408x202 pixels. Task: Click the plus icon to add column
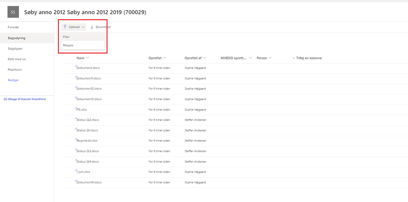click(293, 58)
